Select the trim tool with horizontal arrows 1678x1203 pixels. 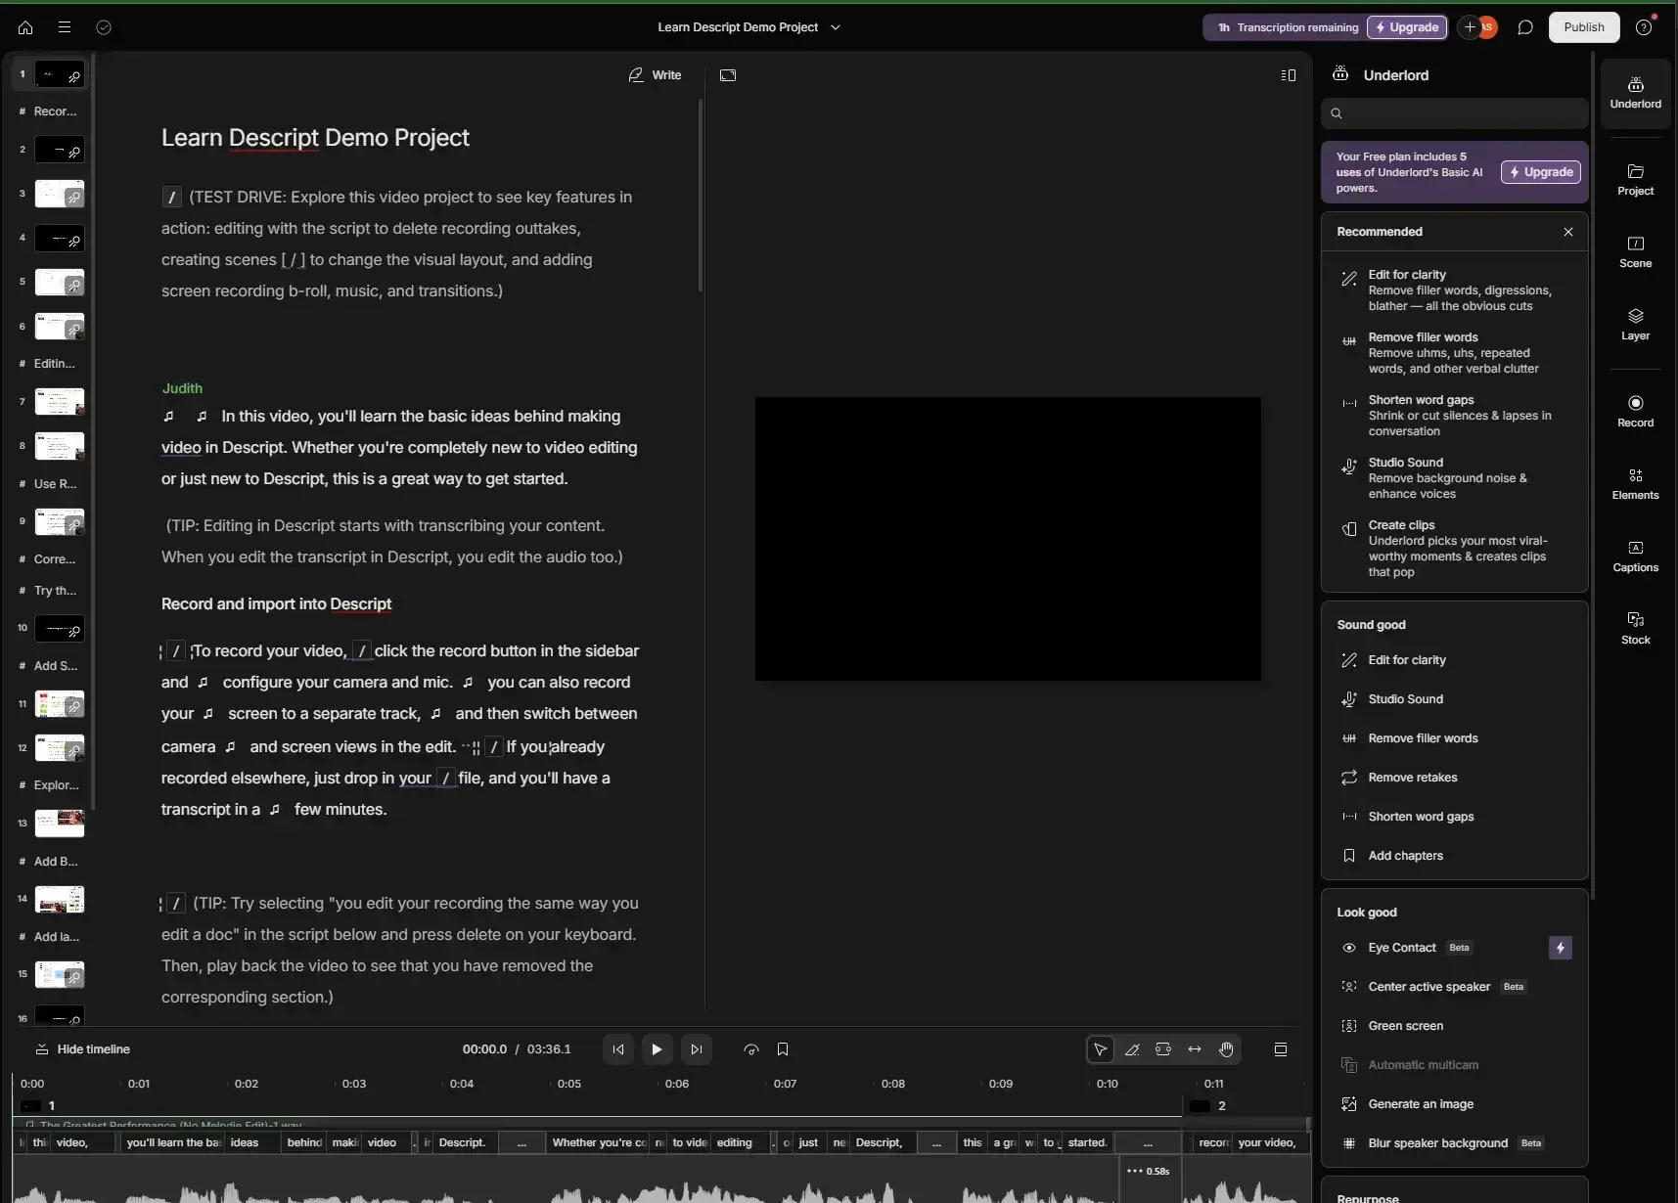(1195, 1049)
